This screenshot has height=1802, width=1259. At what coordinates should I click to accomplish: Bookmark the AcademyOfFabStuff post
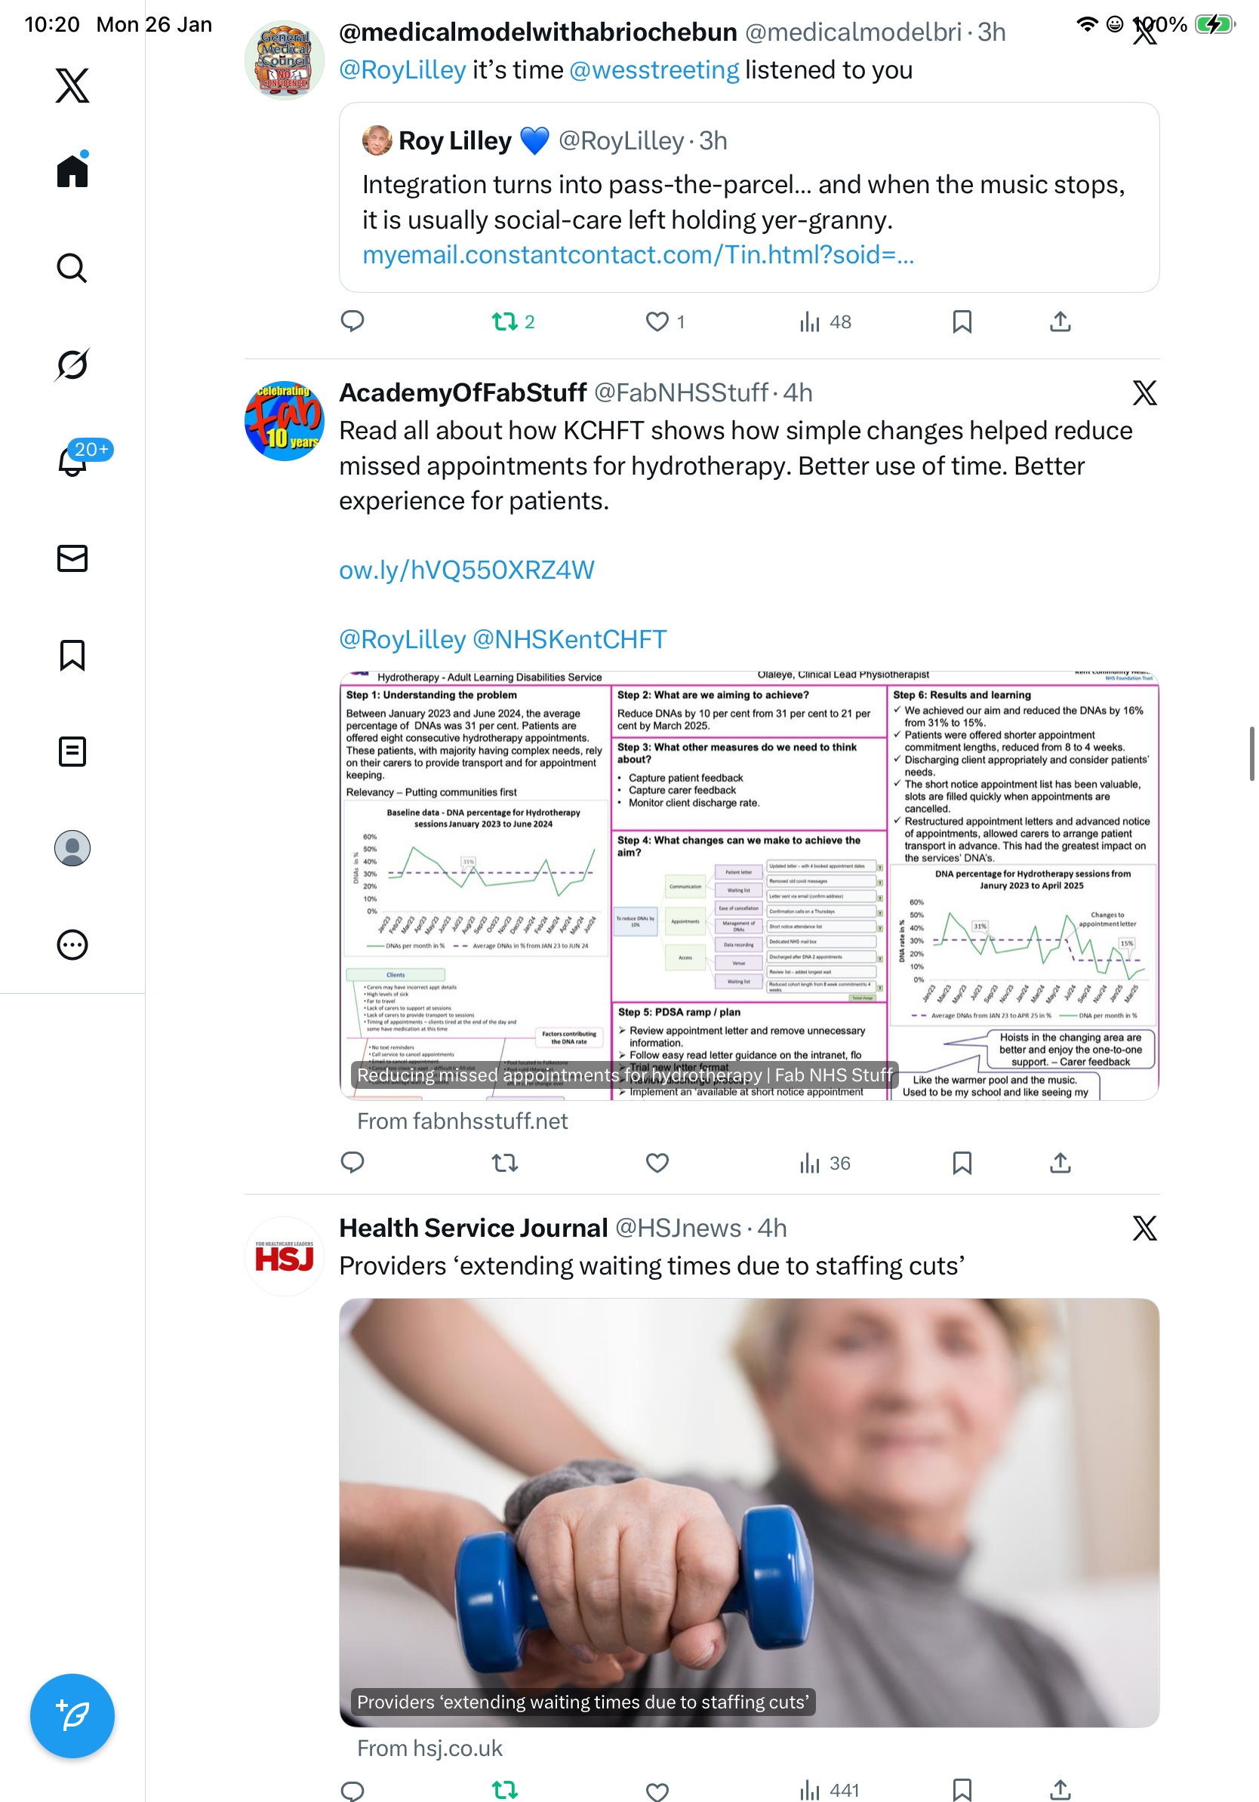[962, 1162]
